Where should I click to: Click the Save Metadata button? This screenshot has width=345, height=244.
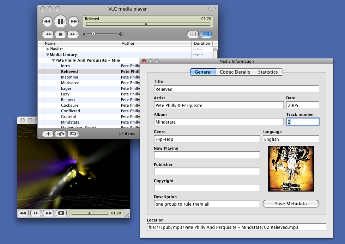291,204
